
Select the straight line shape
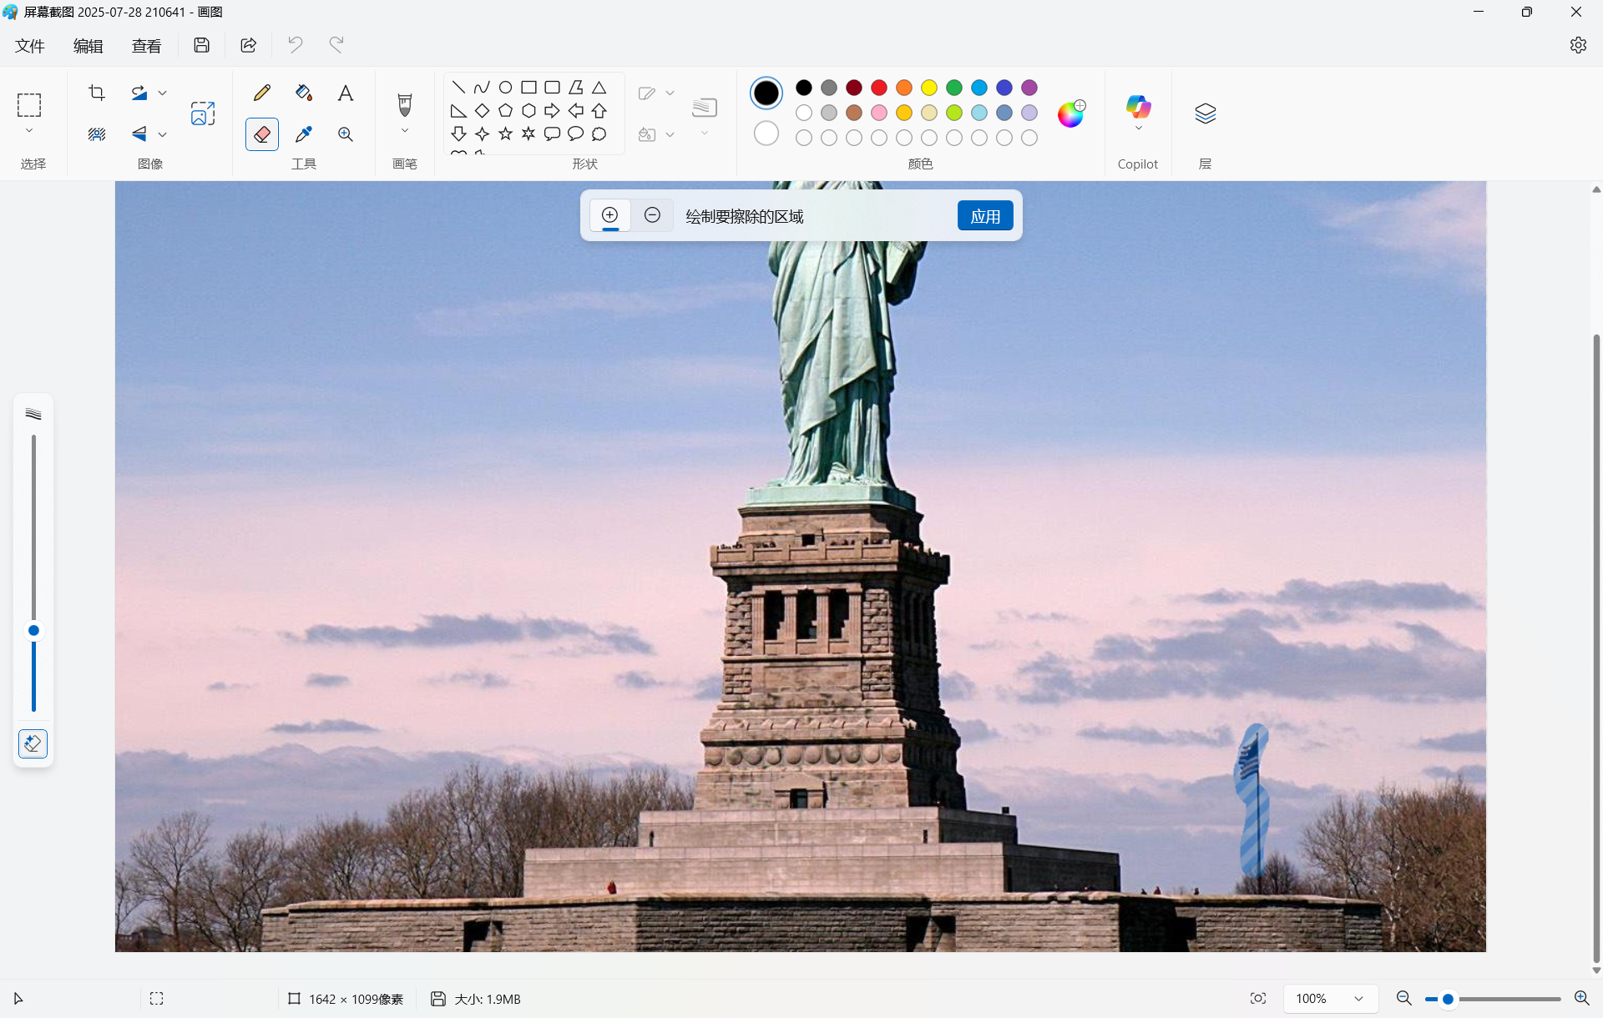pos(458,88)
